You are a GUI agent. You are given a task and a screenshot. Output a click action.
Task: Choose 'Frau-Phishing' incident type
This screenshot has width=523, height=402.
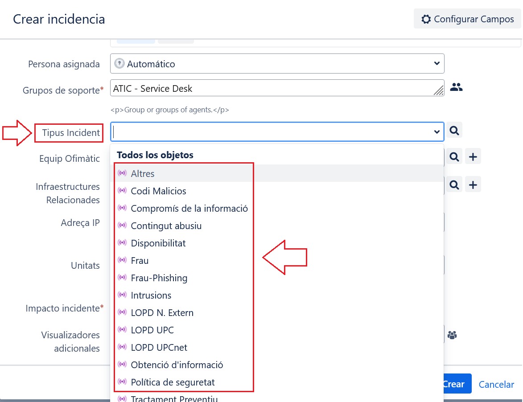159,278
